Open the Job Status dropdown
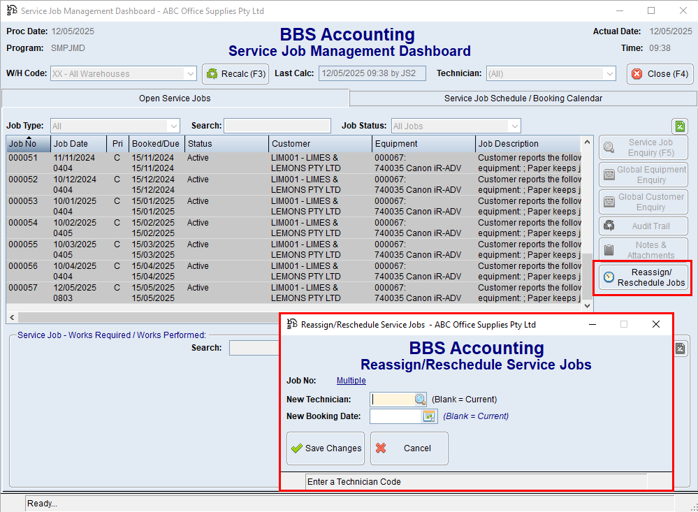 (514, 126)
